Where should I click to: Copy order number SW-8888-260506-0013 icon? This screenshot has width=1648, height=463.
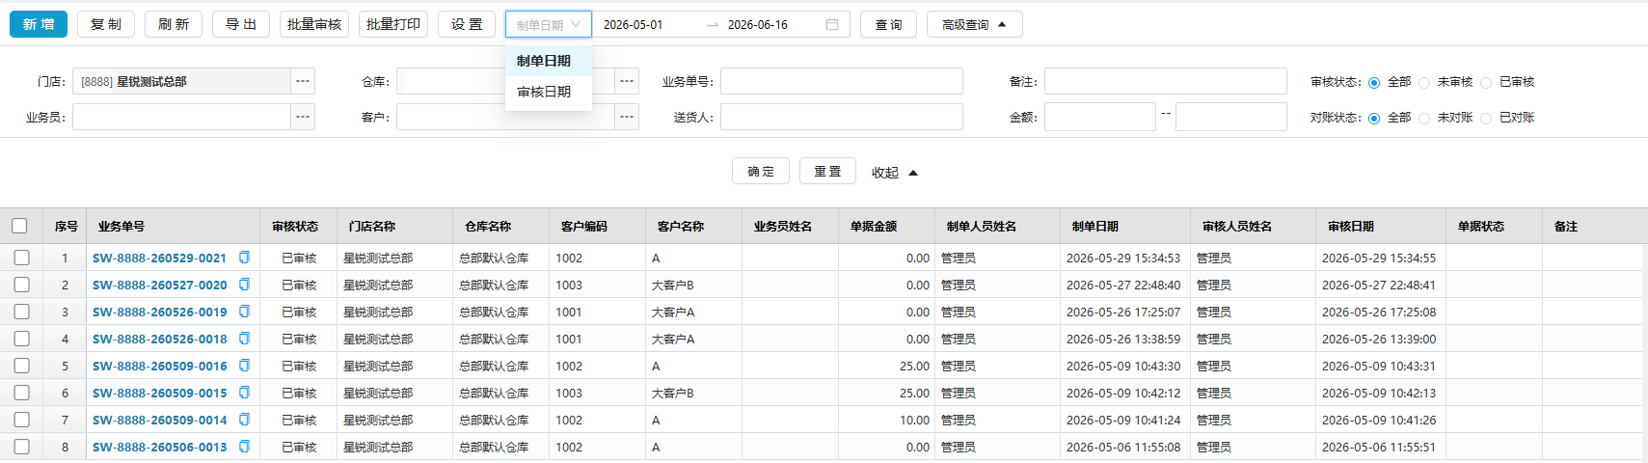click(x=244, y=447)
